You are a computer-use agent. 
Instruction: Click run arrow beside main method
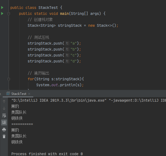coord(2,14)
